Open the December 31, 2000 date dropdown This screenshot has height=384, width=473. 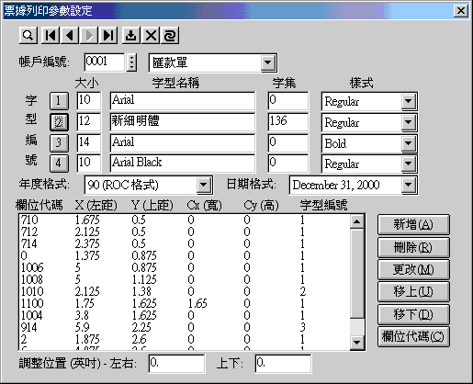(x=408, y=185)
